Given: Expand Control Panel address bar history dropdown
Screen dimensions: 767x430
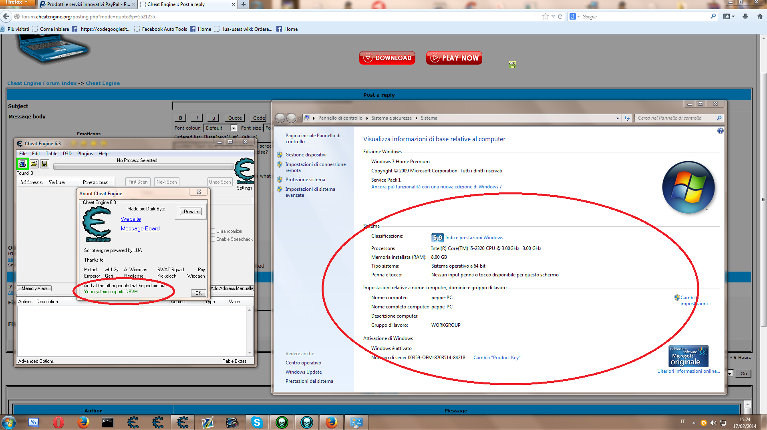Looking at the screenshot, I should 618,118.
